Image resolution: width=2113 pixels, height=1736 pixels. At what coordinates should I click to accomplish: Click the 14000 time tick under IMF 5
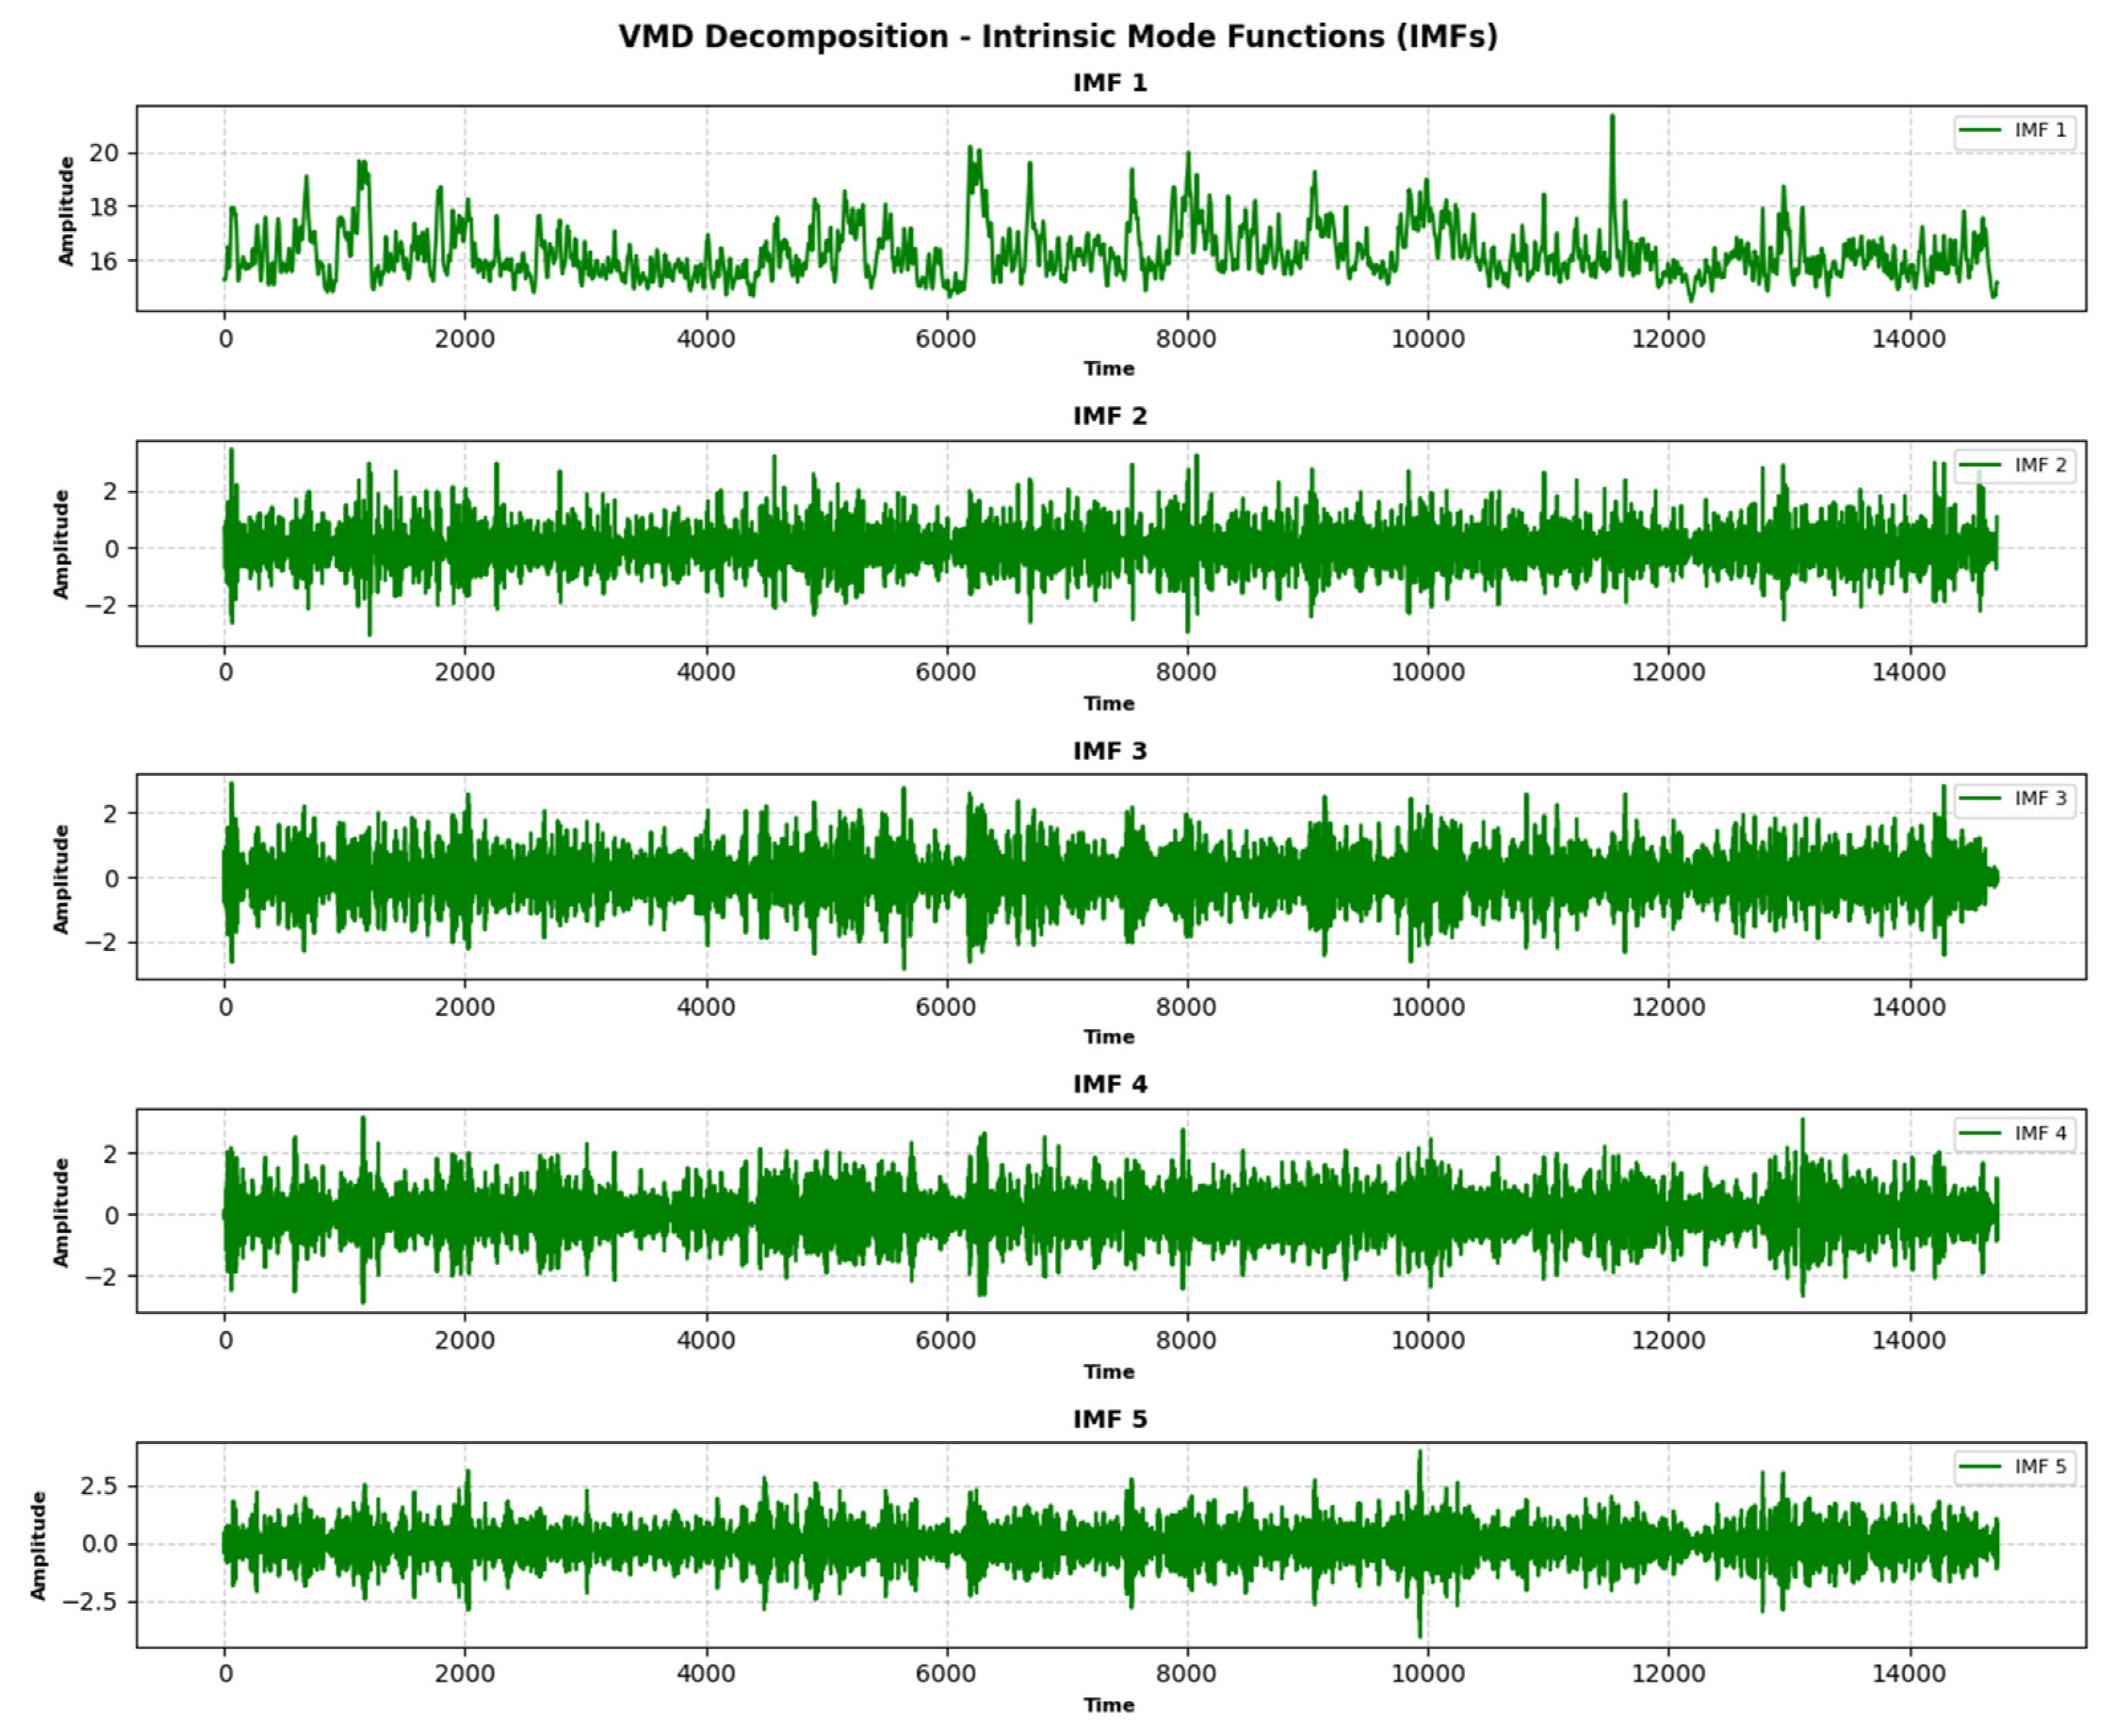[x=1909, y=1674]
